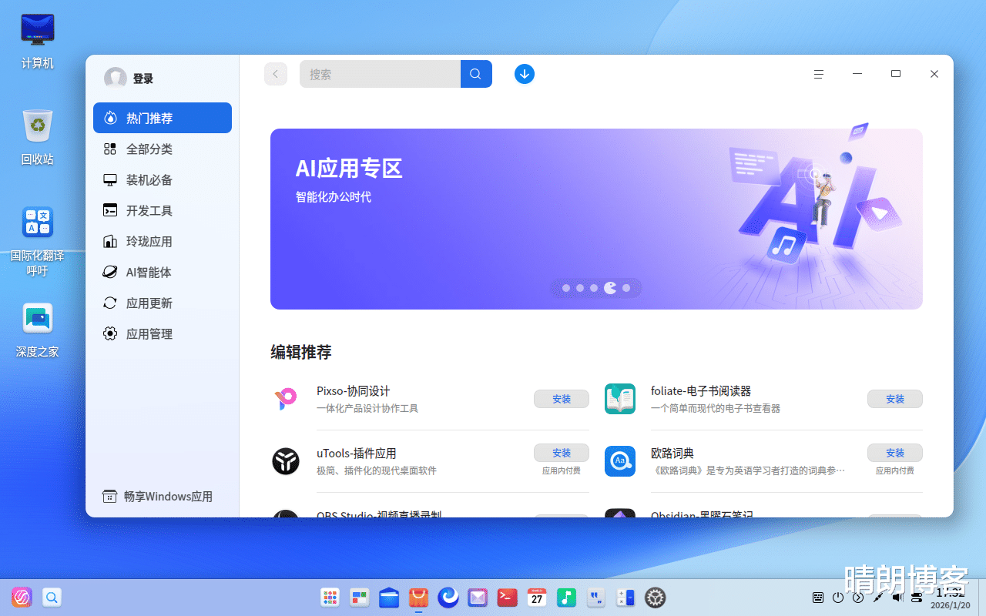This screenshot has height=616, width=986.
Task: Install uTools-插件应用
Action: point(562,453)
